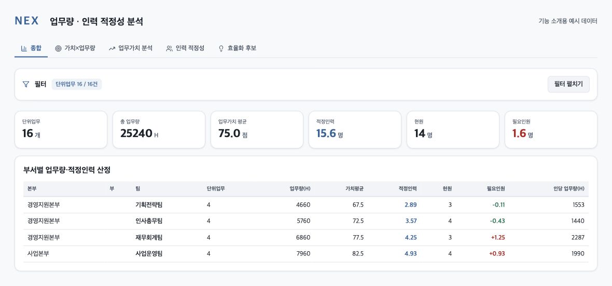Image resolution: width=612 pixels, height=286 pixels.
Task: Click the 7960 workload value
Action: tap(303, 254)
